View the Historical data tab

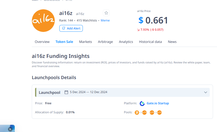pyautogui.click(x=150, y=42)
